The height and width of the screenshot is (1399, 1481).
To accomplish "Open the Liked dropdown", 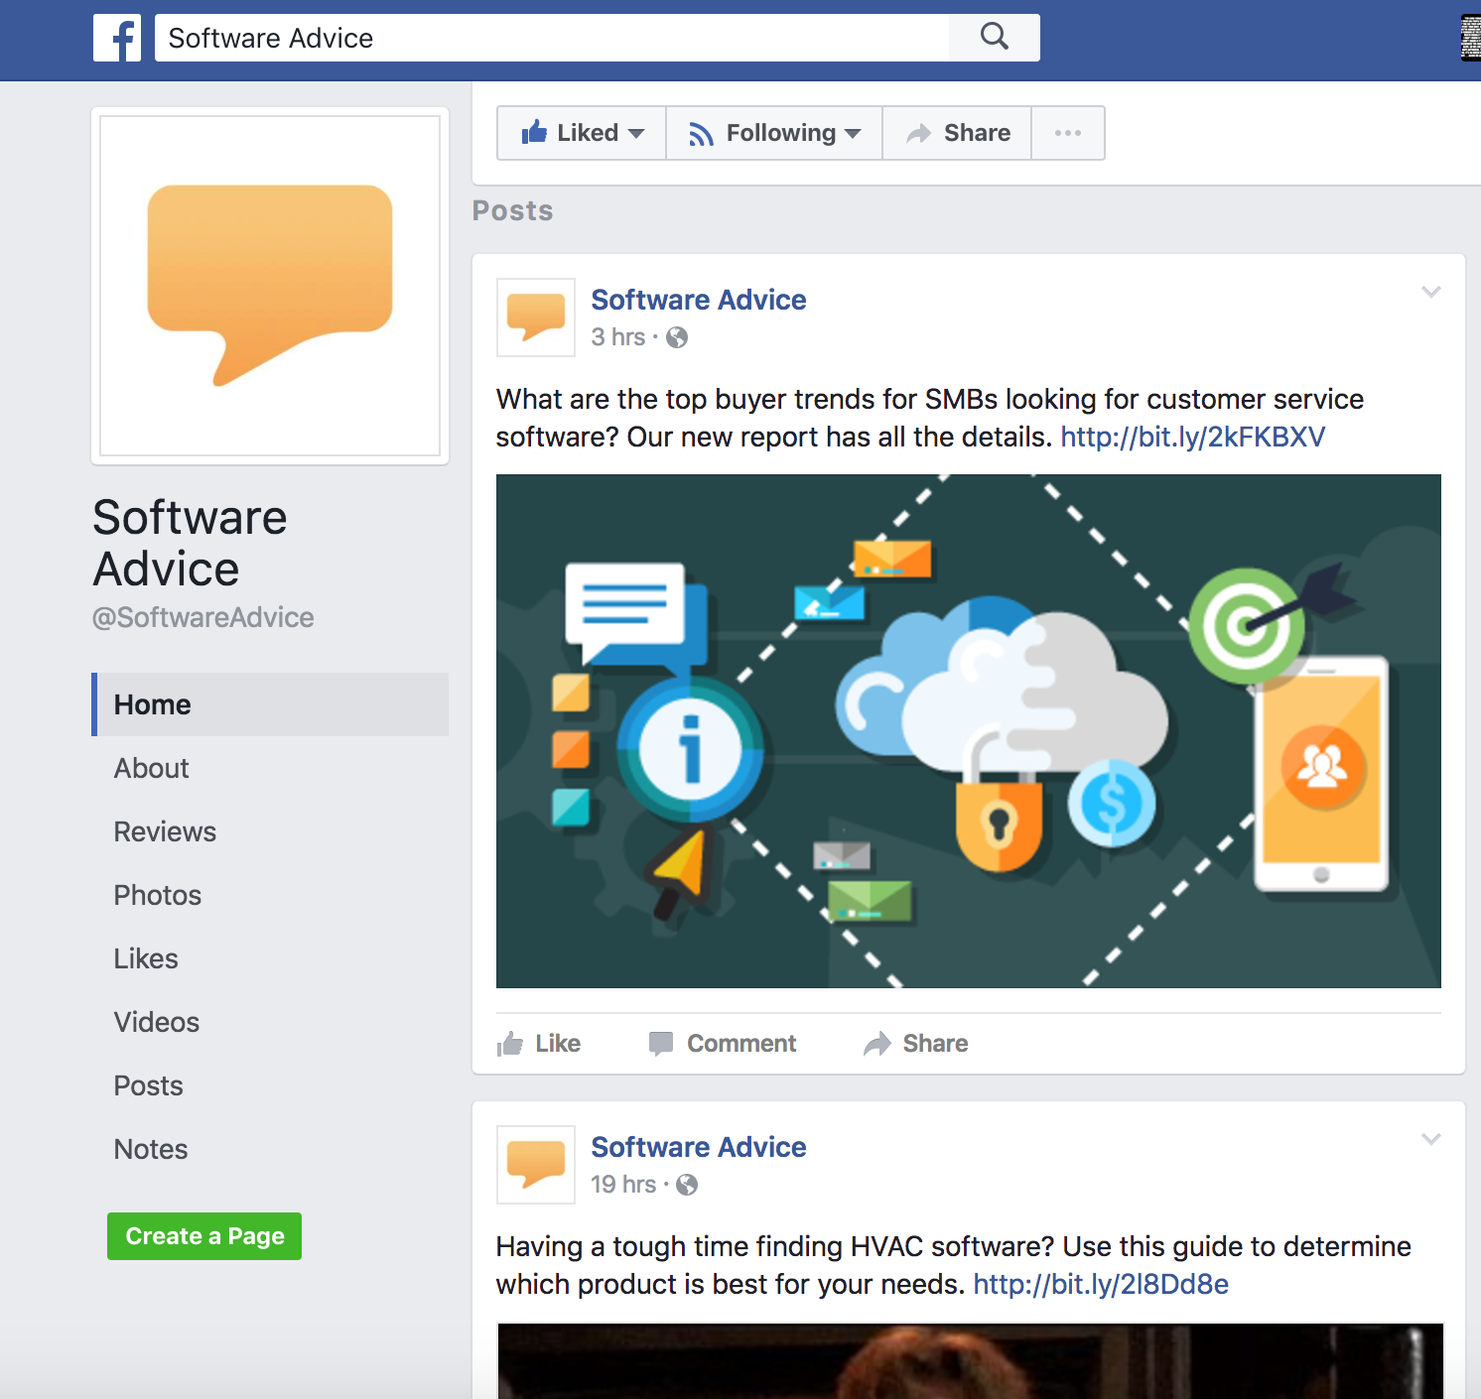I will point(582,133).
